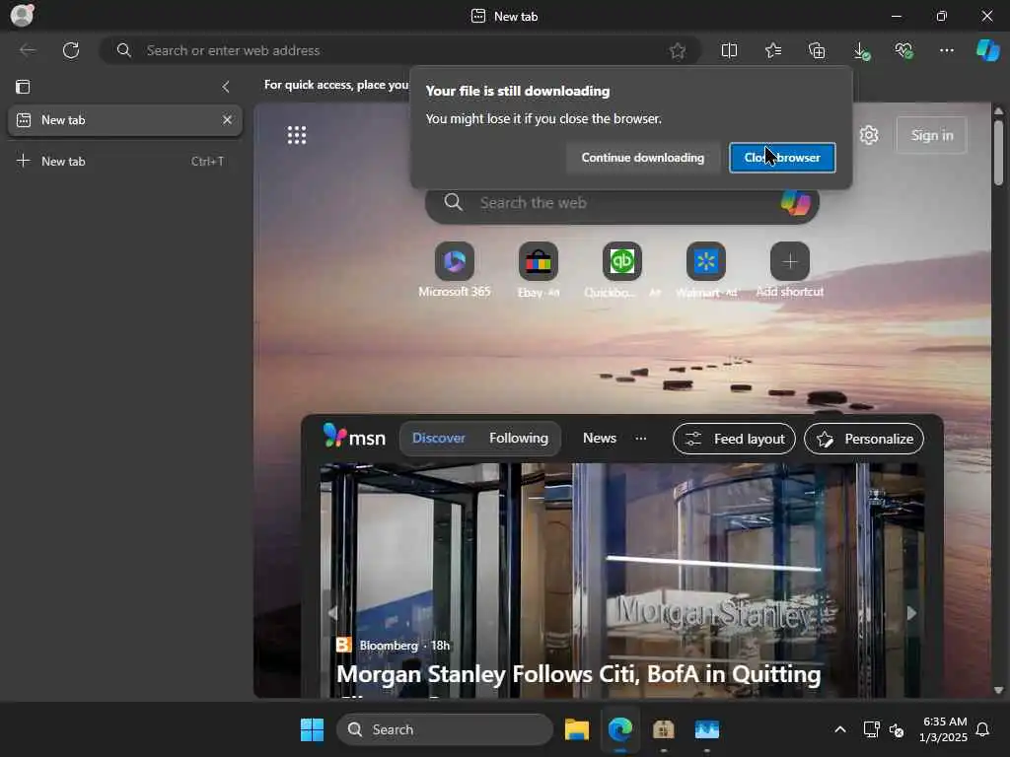
Task: Open Copilot sidebar
Action: [988, 50]
